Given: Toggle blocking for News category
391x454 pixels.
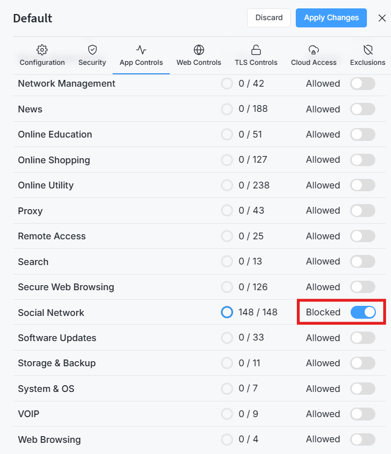Looking at the screenshot, I should pos(362,109).
